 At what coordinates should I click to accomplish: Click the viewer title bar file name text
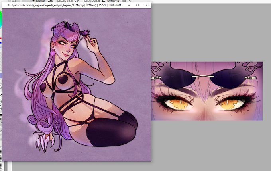click(x=46, y=5)
